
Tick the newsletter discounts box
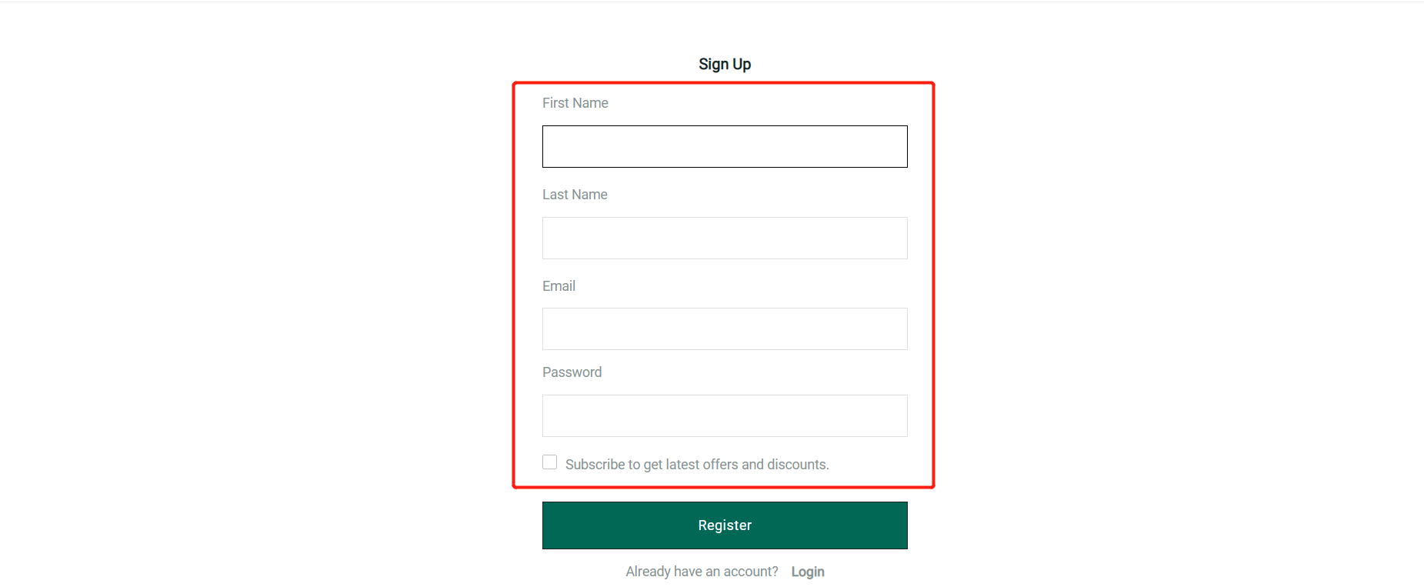(x=549, y=462)
